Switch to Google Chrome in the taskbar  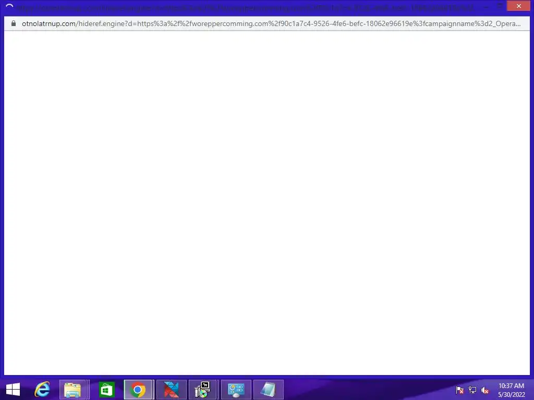click(138, 390)
